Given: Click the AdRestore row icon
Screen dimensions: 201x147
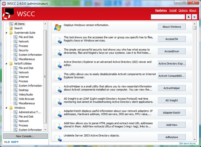Looking at the screenshot, I should pos(58,138).
